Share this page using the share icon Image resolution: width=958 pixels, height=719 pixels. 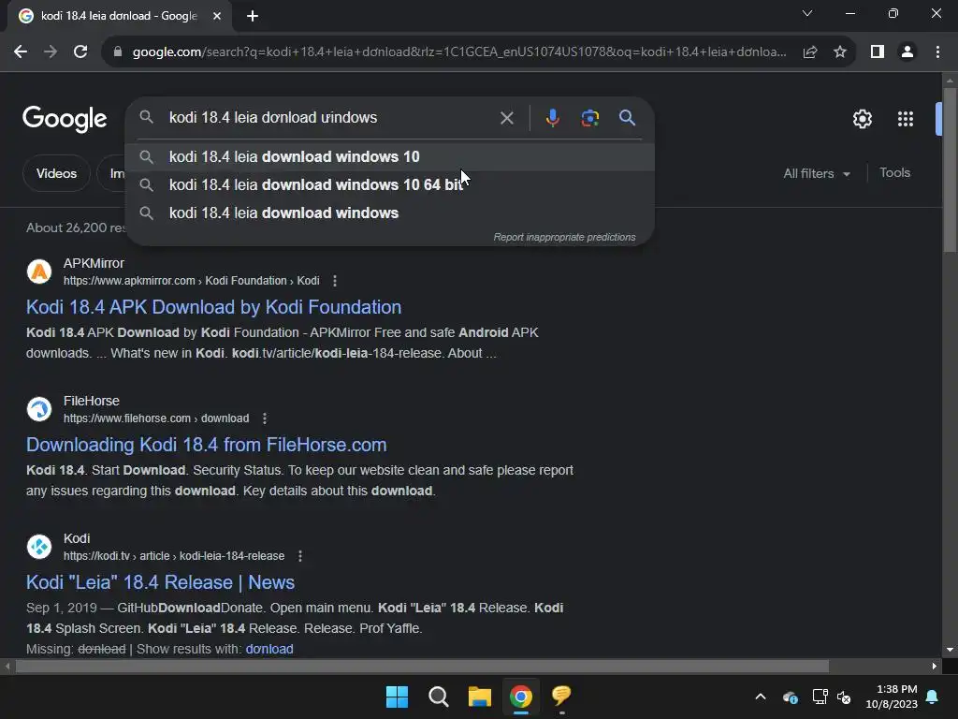pyautogui.click(x=810, y=52)
